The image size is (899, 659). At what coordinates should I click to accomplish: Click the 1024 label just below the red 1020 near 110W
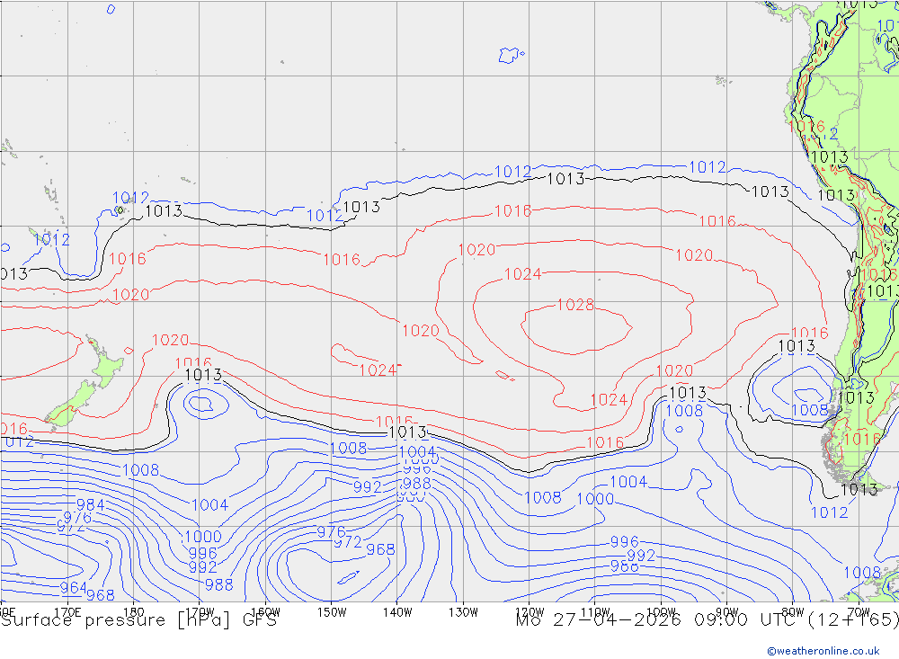609,400
